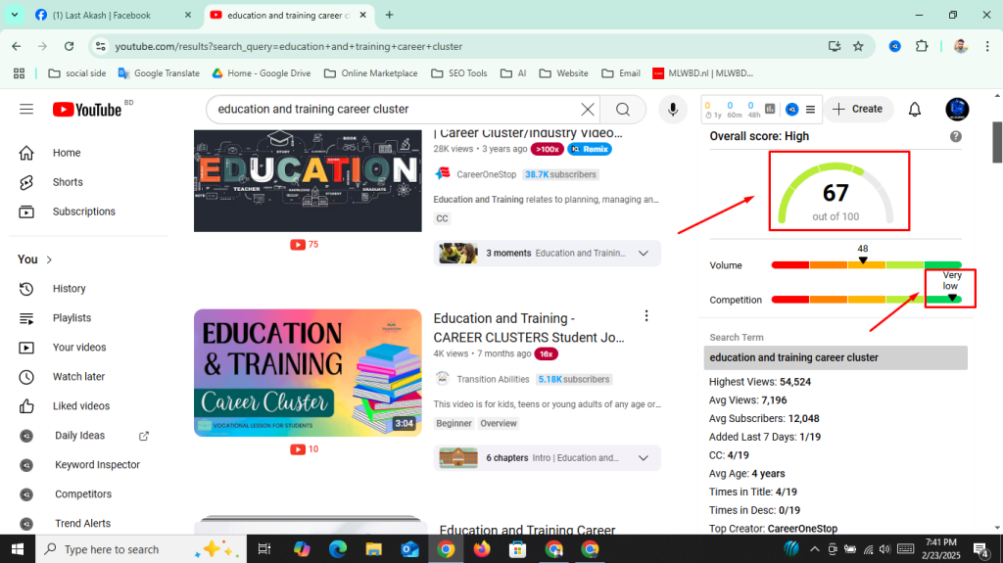Expand the You section chevron
Screen dimensions: 1003x563
coord(49,259)
